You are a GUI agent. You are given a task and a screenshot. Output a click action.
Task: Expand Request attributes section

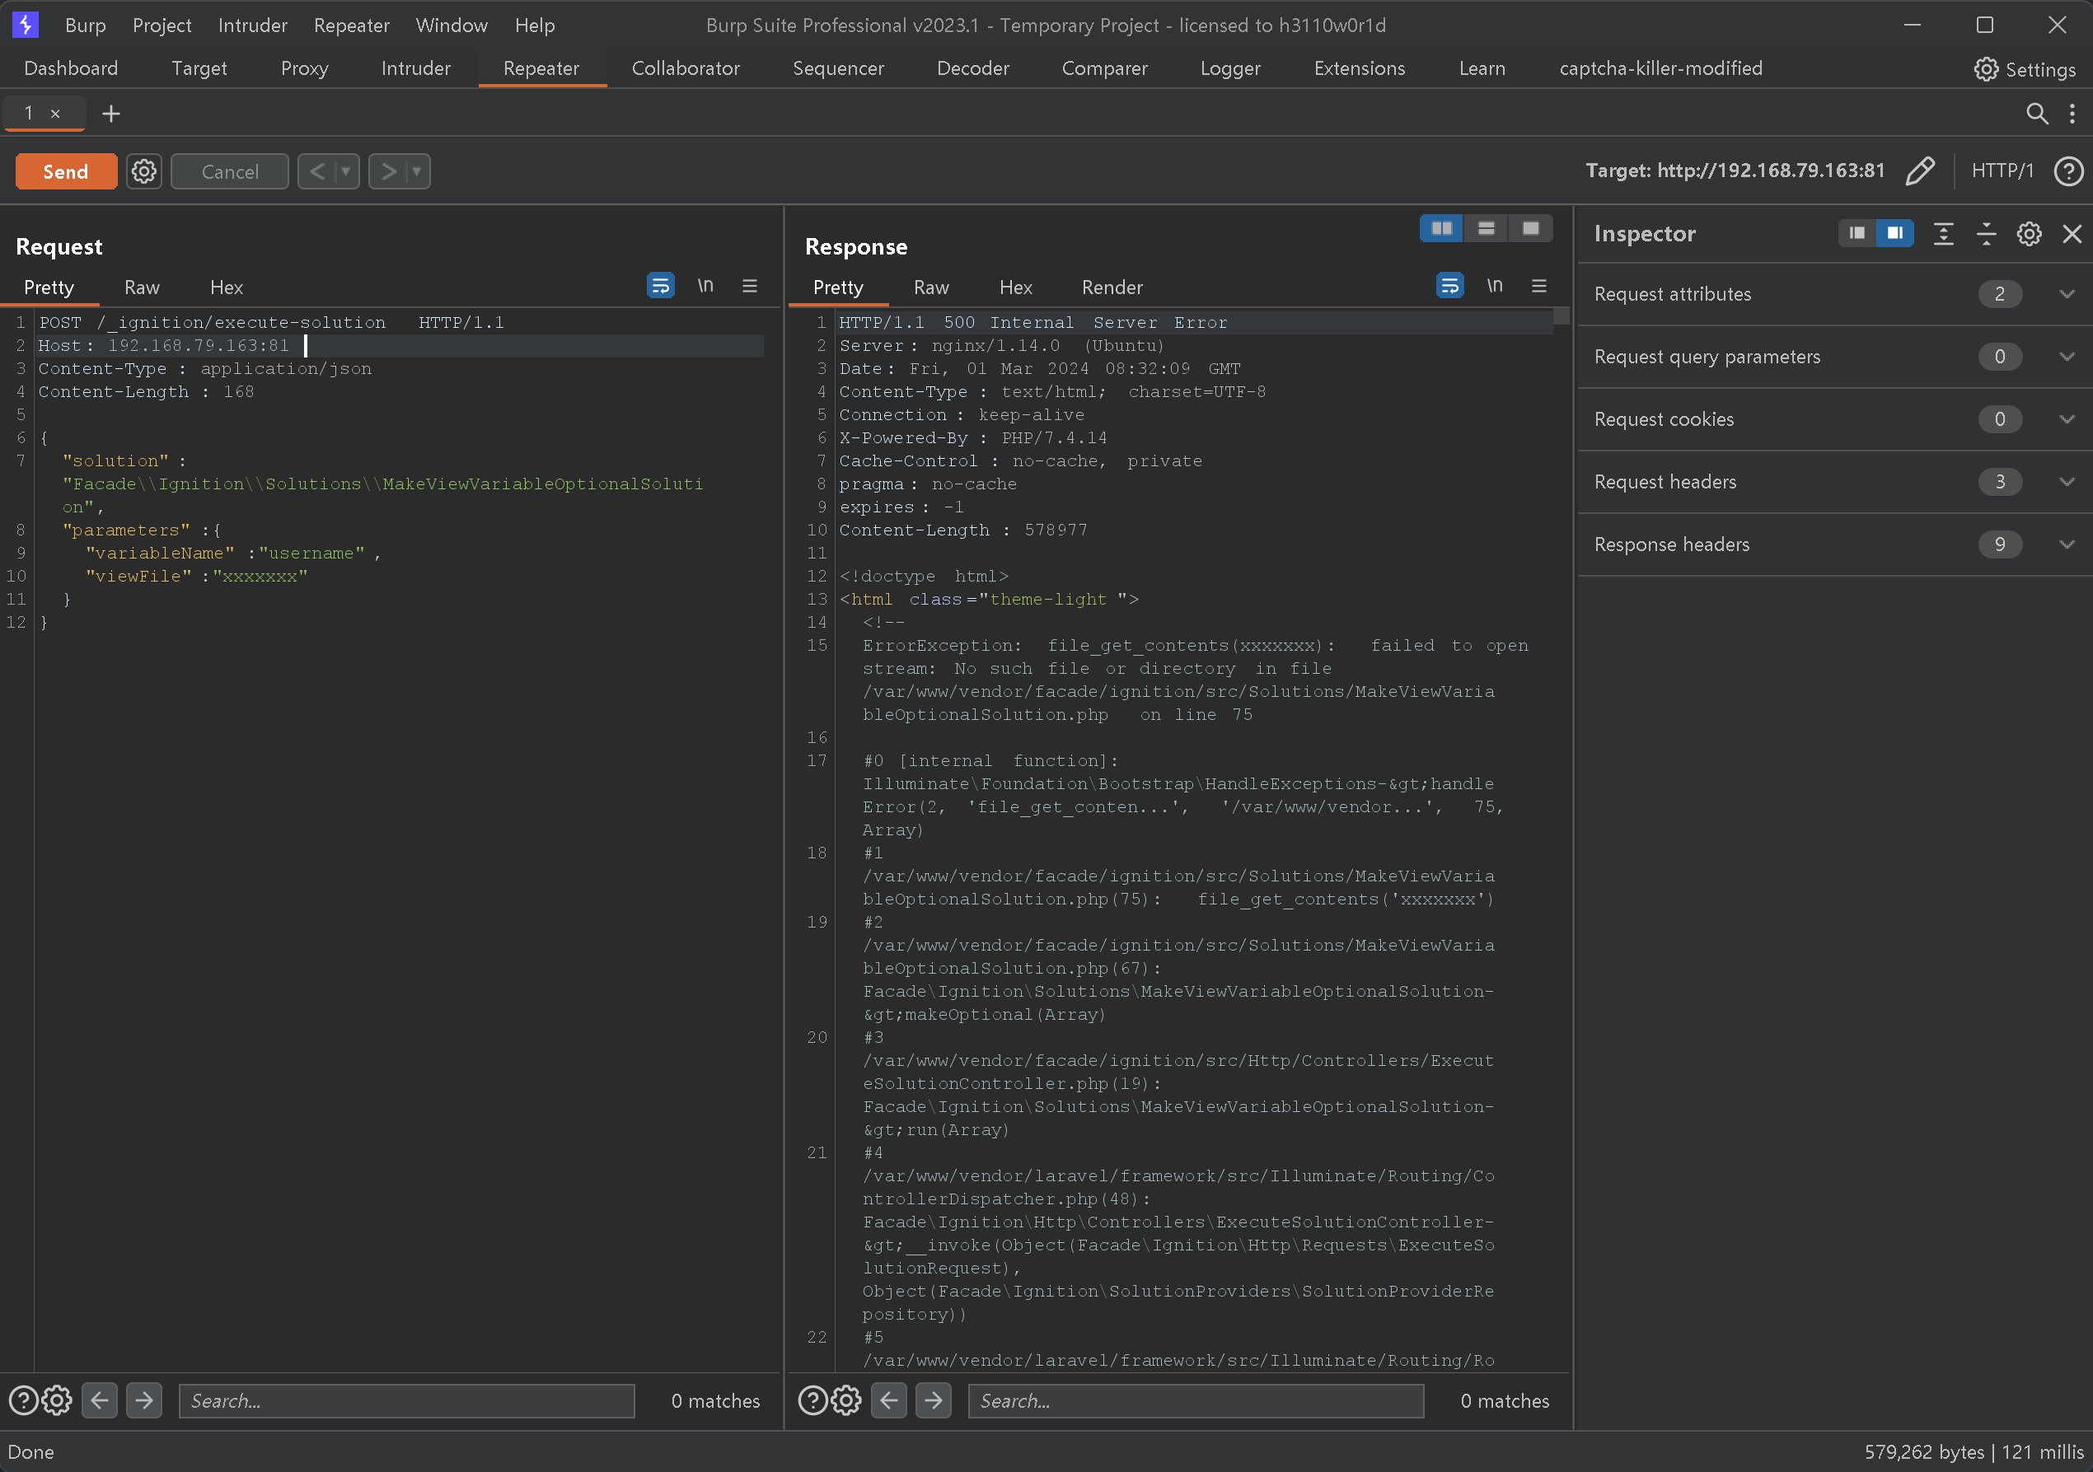pyautogui.click(x=2067, y=293)
